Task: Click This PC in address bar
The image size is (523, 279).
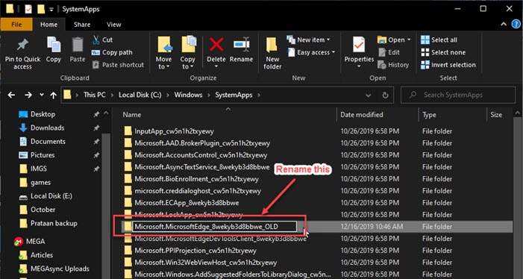Action: tap(95, 95)
